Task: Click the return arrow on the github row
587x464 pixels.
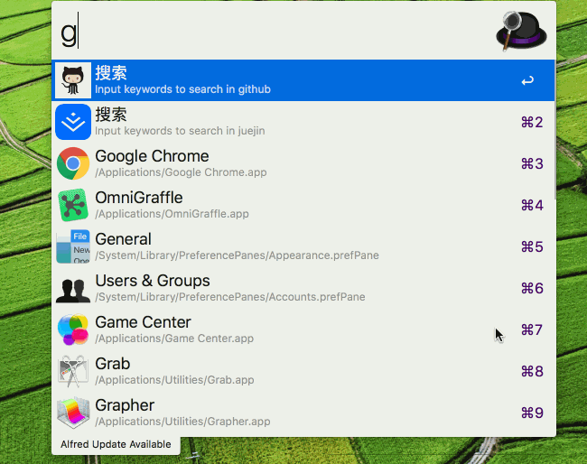Action: (x=527, y=80)
